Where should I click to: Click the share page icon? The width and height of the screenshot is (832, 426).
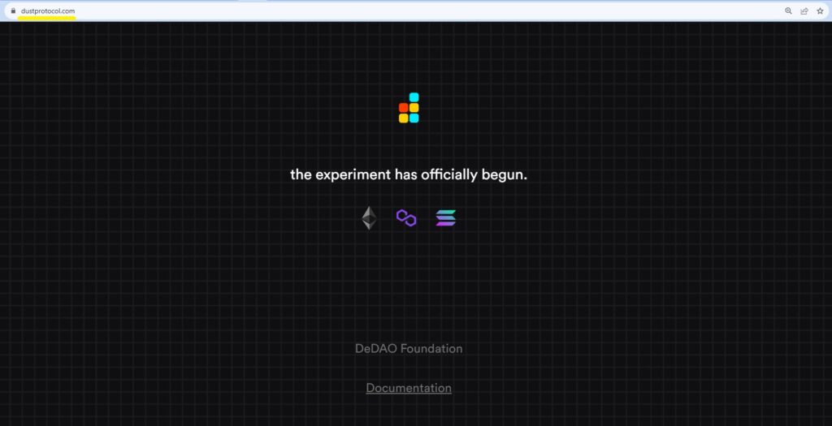click(804, 11)
